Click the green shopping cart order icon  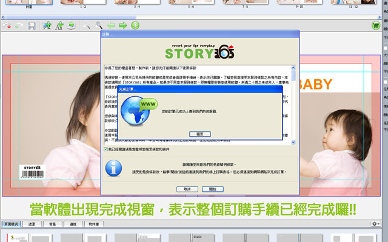click(x=376, y=25)
